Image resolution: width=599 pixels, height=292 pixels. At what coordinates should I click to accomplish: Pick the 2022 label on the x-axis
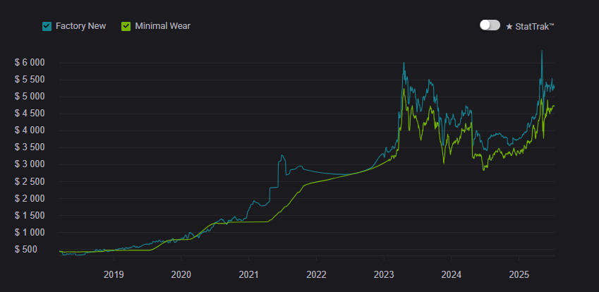316,274
